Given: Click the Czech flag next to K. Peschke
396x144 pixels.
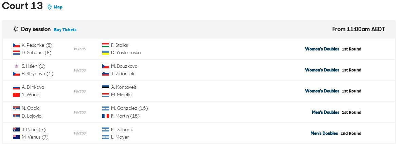Looking at the screenshot, I should 16,45.
